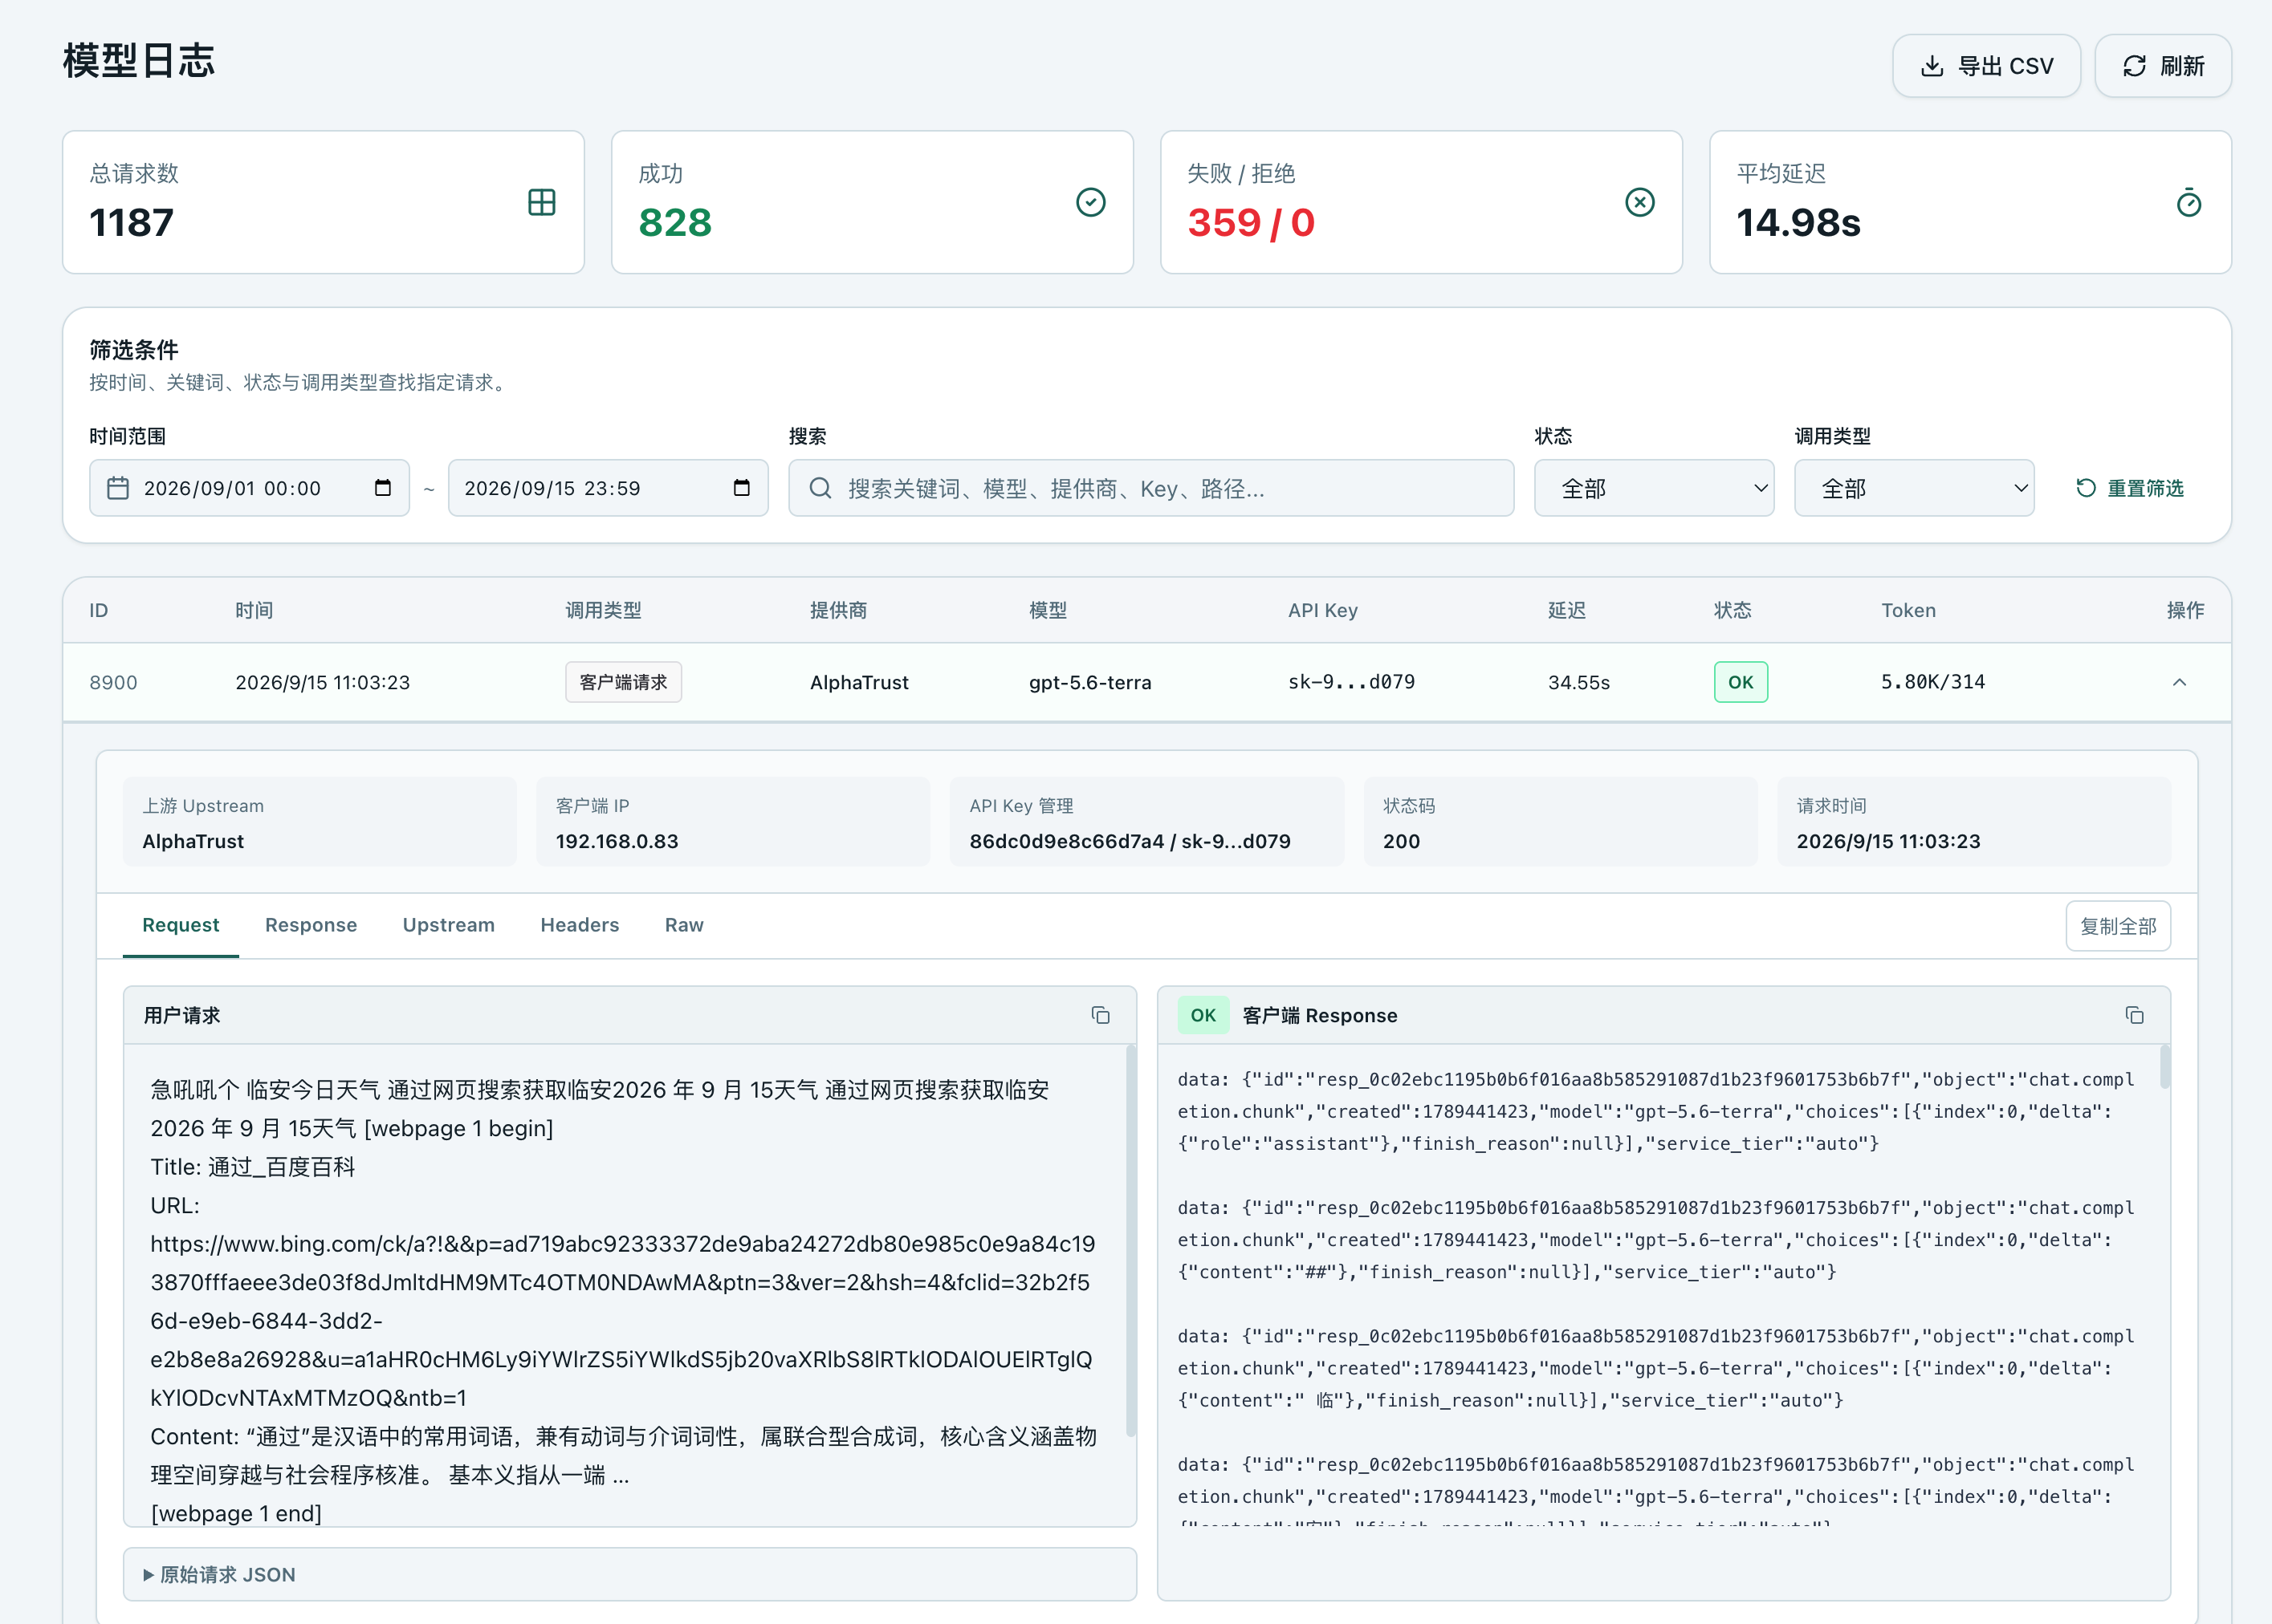Click the OK badge in 客户端 Response header

click(x=1203, y=1015)
